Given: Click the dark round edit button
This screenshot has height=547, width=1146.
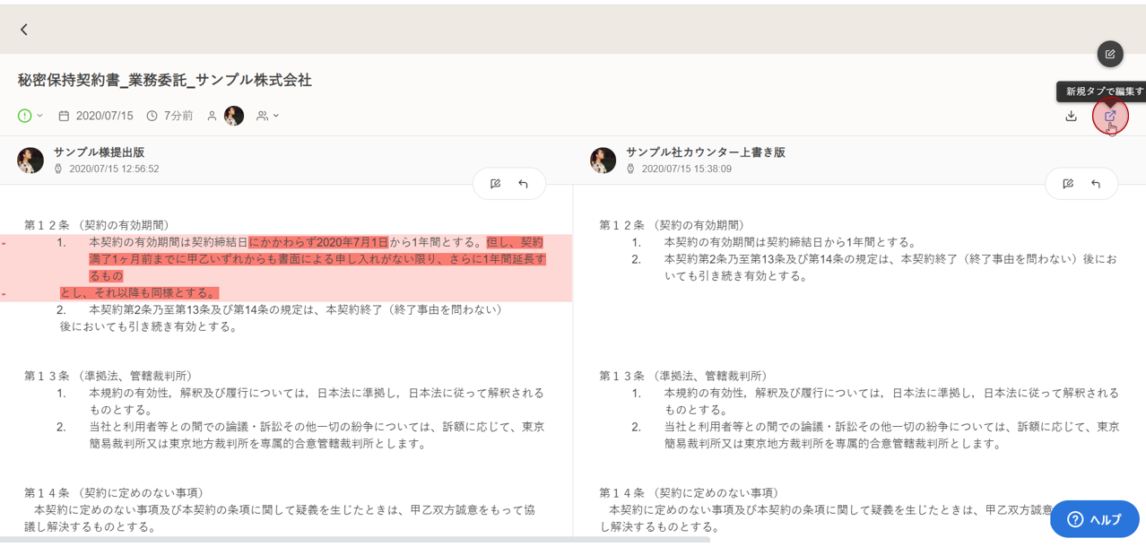Looking at the screenshot, I should (1109, 55).
